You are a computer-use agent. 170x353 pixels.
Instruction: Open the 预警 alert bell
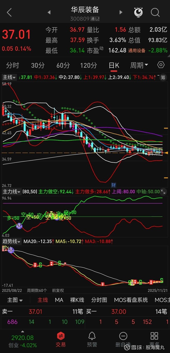coord(92,339)
